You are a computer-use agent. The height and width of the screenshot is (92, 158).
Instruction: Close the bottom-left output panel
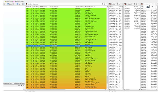(23, 86)
